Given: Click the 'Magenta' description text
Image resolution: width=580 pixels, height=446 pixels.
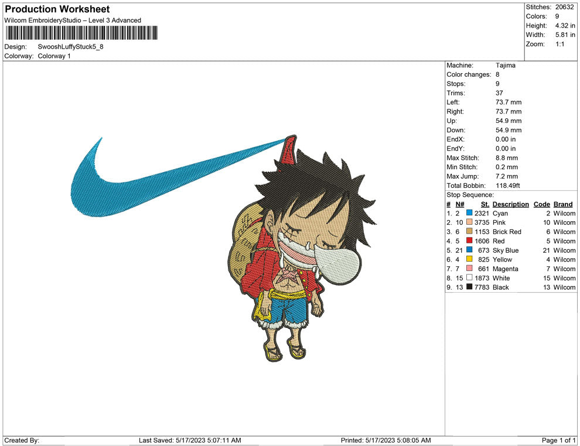Looking at the screenshot, I should pos(505,269).
